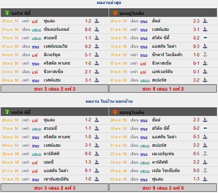Open Champions League icon on ชัคตาร์ โดเน็ตส์ก row
Viewport: 218px width, 193px height.
205,54
